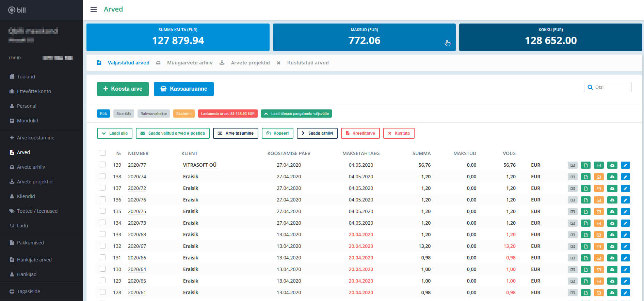The image size is (644, 301).
Task: Click the cloud download icon for invoice 2020/77
Action: [612, 165]
